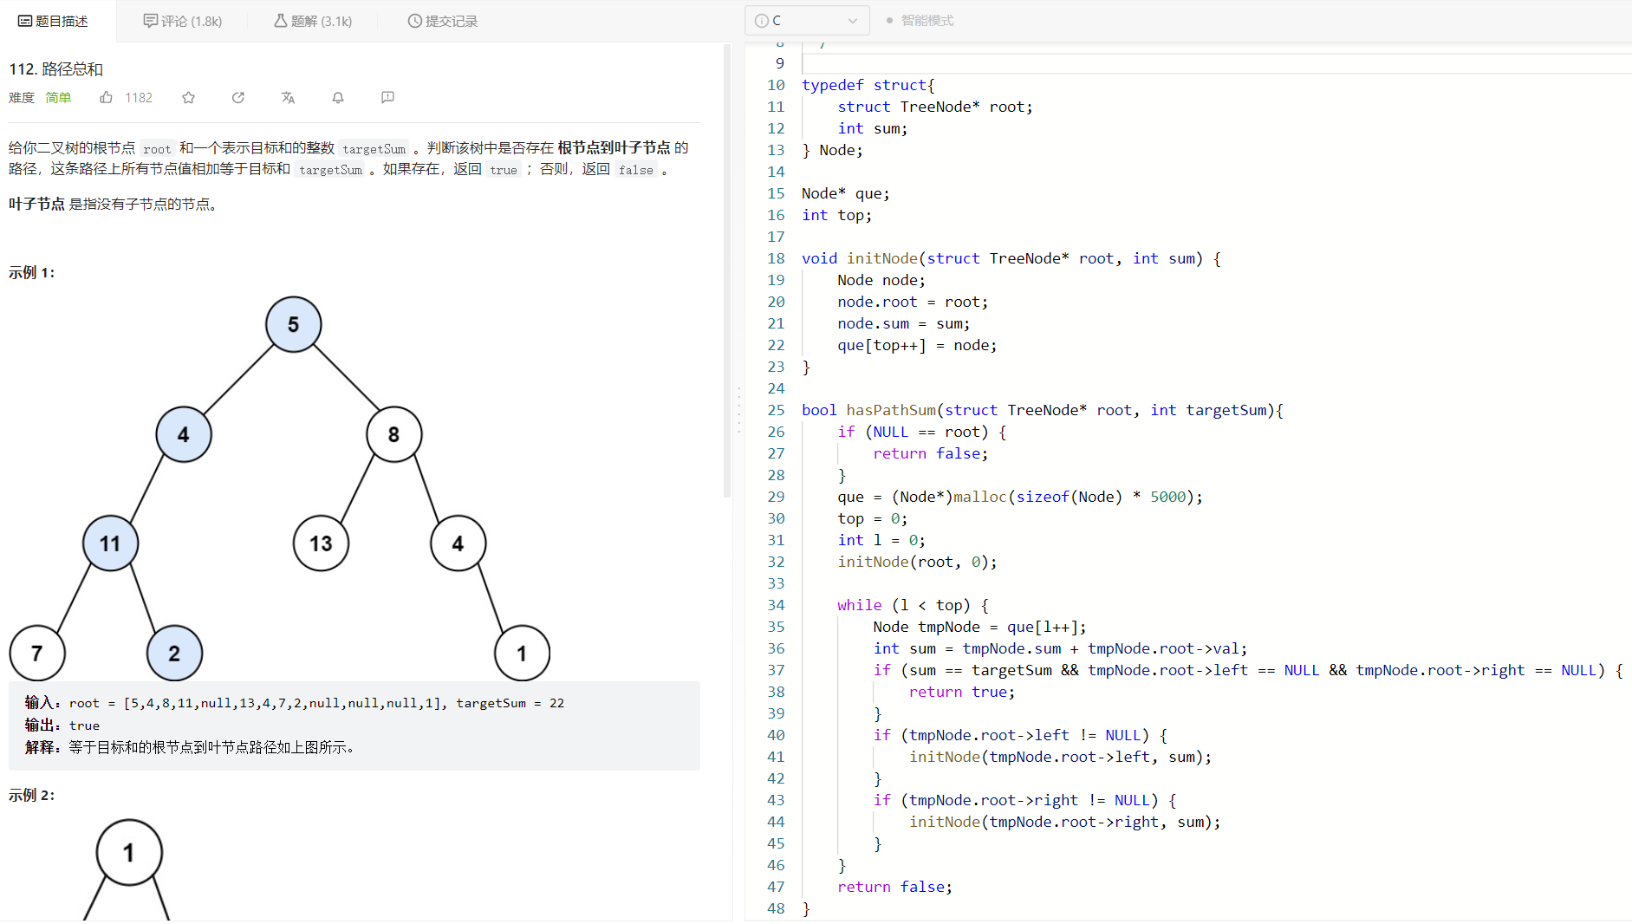Viewport: 1632px width, 924px height.
Task: Click the thumbs-up like icon
Action: tap(106, 97)
